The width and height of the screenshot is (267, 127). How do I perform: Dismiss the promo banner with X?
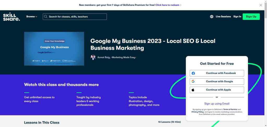coord(261,5)
